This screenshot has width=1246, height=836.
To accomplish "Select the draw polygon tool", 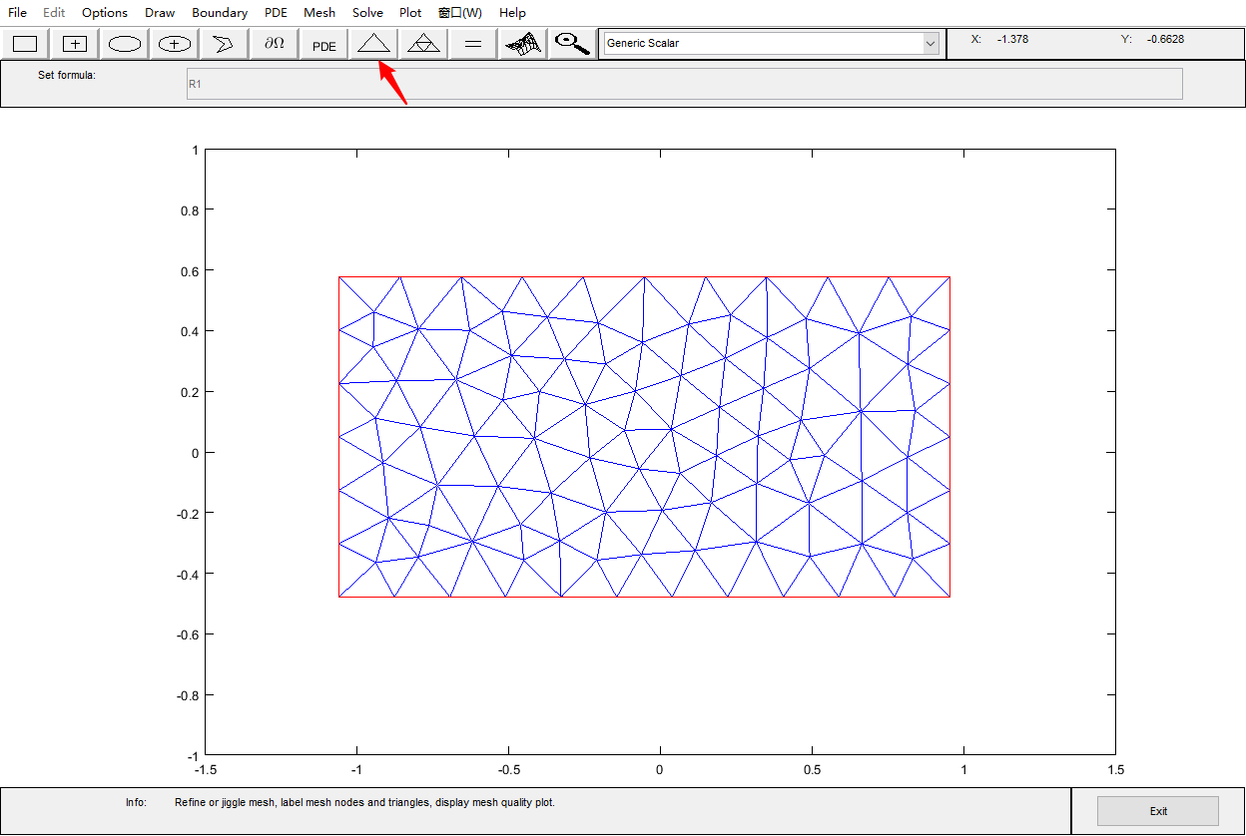I will click(225, 44).
